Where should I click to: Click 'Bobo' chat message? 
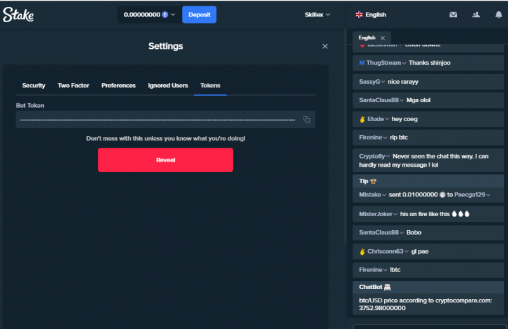tap(414, 233)
